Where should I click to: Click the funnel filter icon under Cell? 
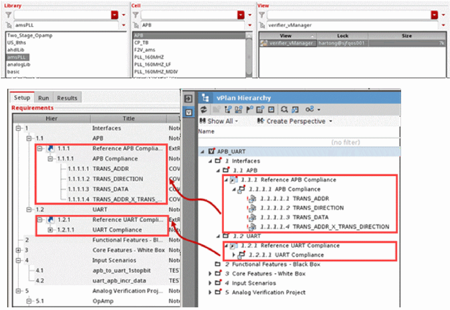(x=136, y=15)
